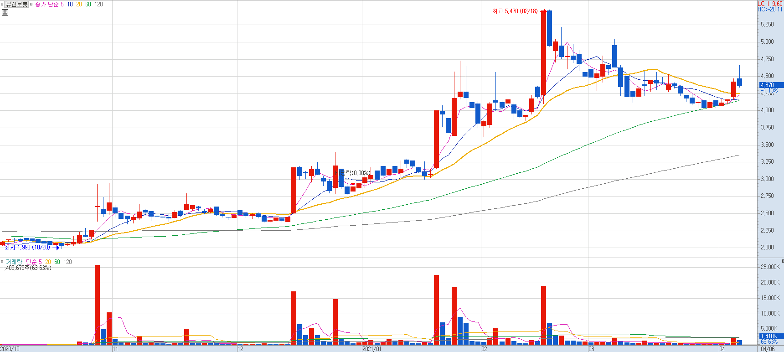Toggle the small square before 유진로봇
The image size is (784, 352).
(x=2, y=4)
